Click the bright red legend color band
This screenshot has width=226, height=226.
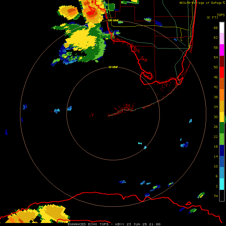click(x=222, y=72)
